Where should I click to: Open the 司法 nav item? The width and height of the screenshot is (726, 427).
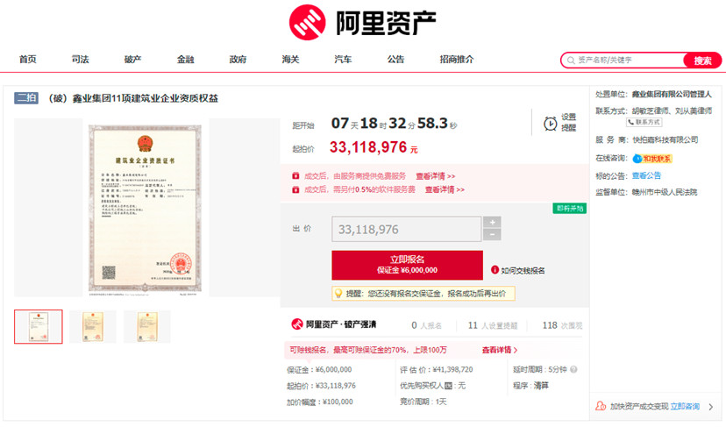click(80, 60)
